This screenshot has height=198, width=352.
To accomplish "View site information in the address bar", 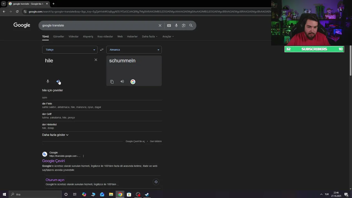I will (x=25, y=12).
